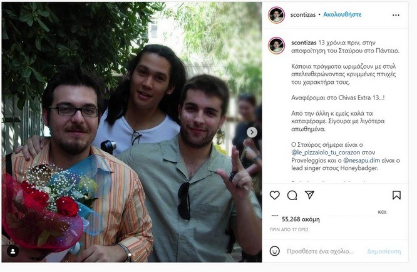The height and width of the screenshot is (272, 417).
Task: Click the Ακολουθήστε follow link
Action: point(342,14)
